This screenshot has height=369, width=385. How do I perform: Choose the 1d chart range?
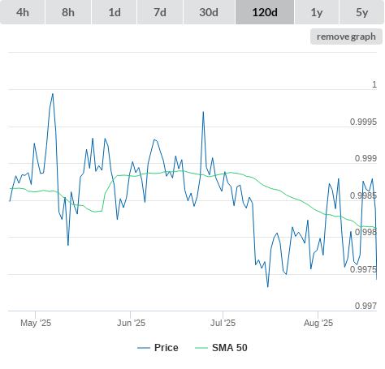(x=115, y=12)
